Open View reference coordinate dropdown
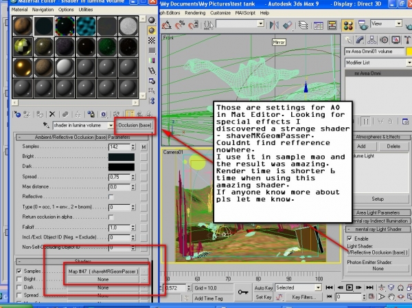412x308 pixels. pyautogui.click(x=399, y=23)
